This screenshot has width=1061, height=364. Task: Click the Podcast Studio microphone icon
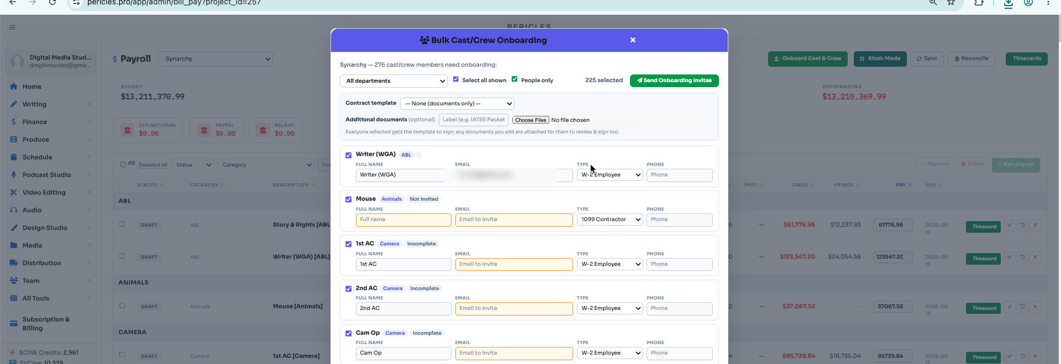pos(13,175)
